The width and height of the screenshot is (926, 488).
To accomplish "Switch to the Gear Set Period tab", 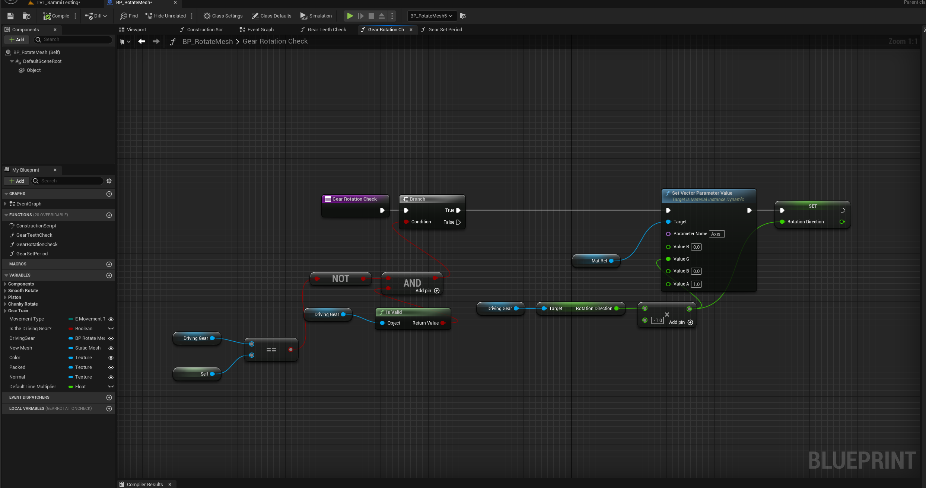I will click(445, 29).
